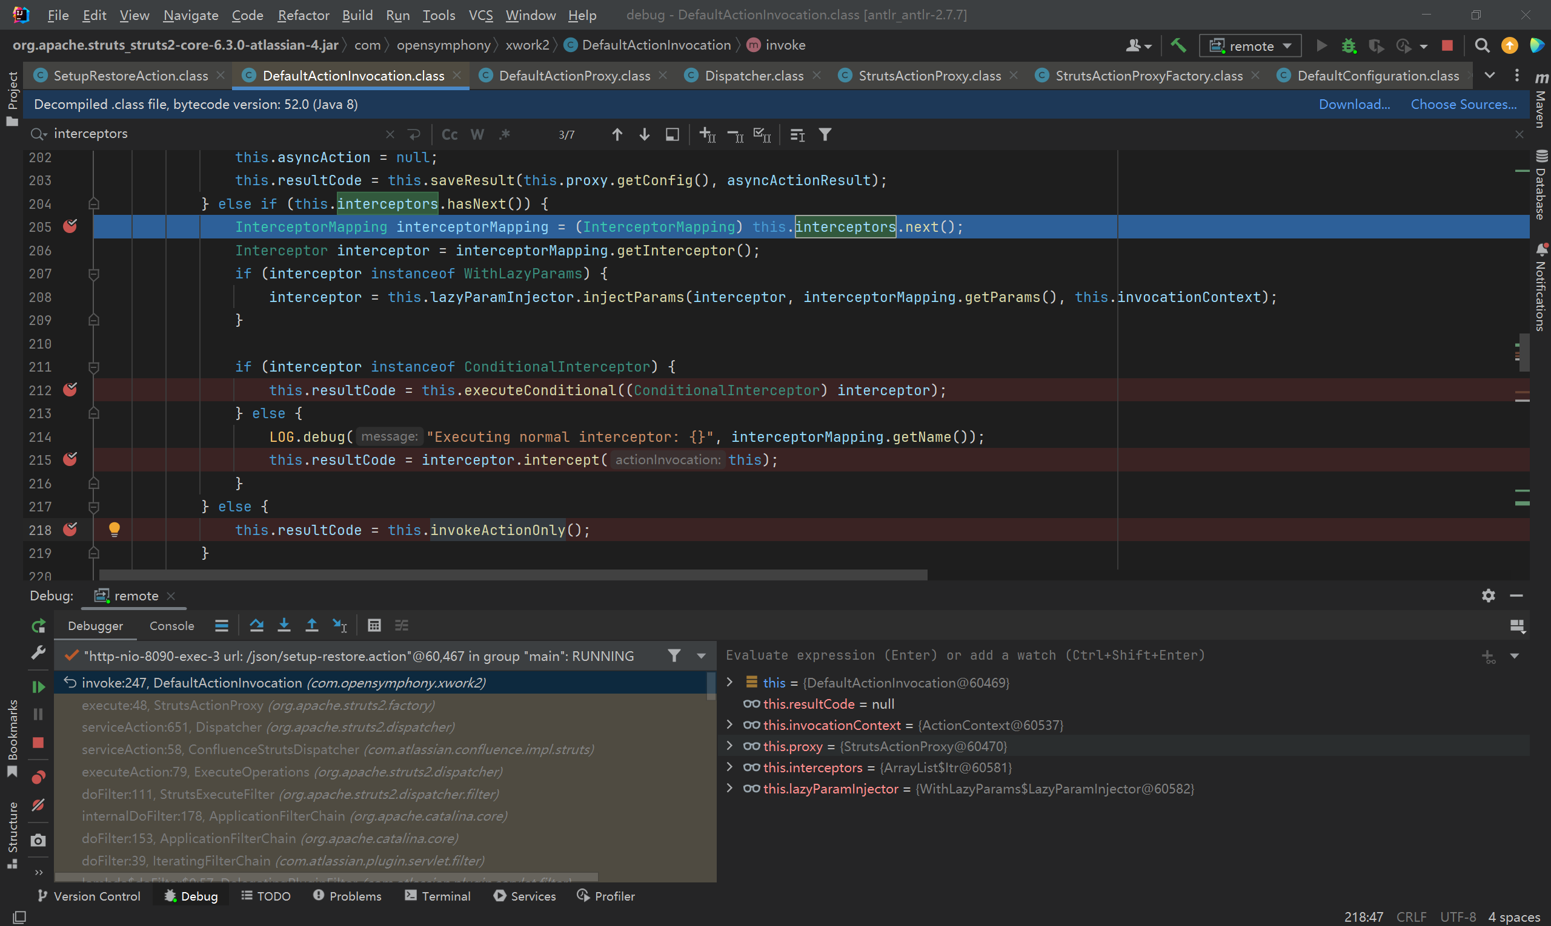Image resolution: width=1551 pixels, height=926 pixels.
Task: Open the Navigate menu
Action: [x=190, y=15]
